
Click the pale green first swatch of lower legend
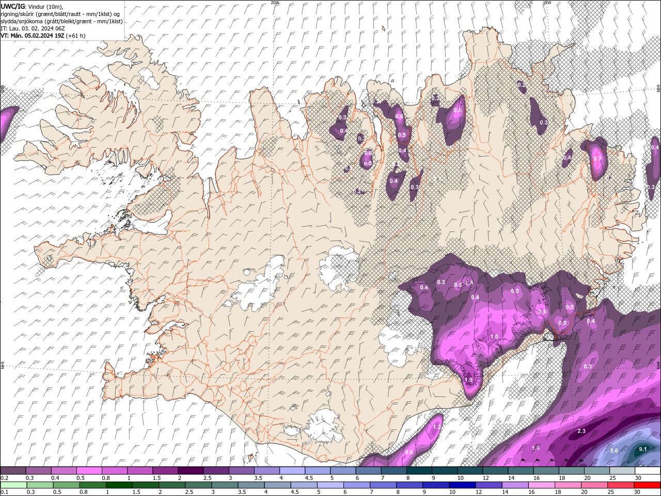13,485
